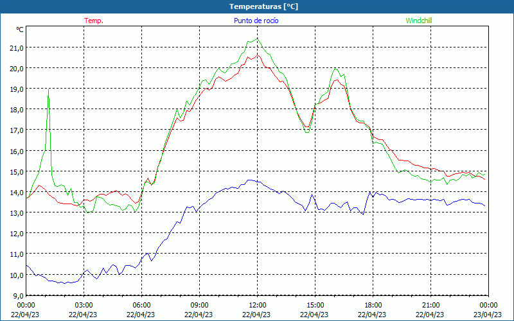This screenshot has width=514, height=321.
Task: Click the 14,0 y-axis value
Action: [x=17, y=192]
